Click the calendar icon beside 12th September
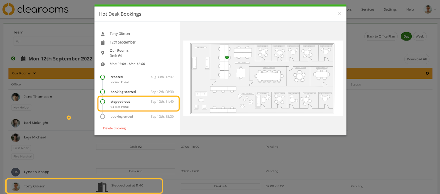The image size is (440, 194). pos(103,43)
